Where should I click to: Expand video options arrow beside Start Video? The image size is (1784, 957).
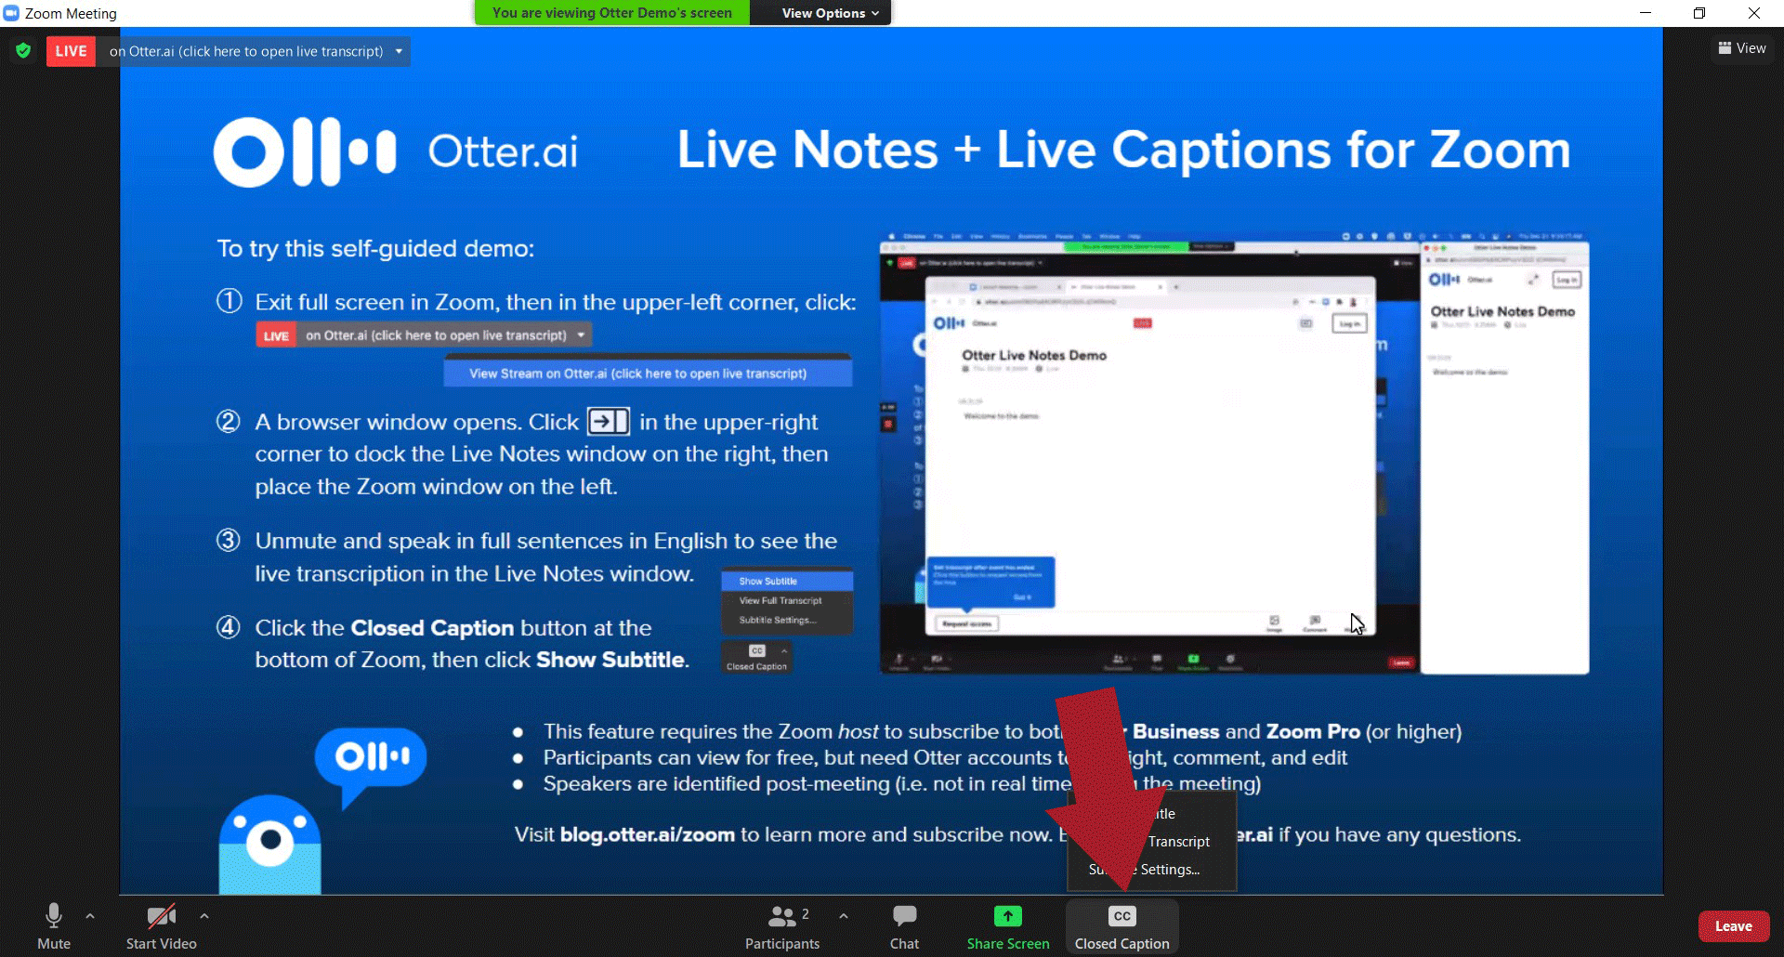204,916
